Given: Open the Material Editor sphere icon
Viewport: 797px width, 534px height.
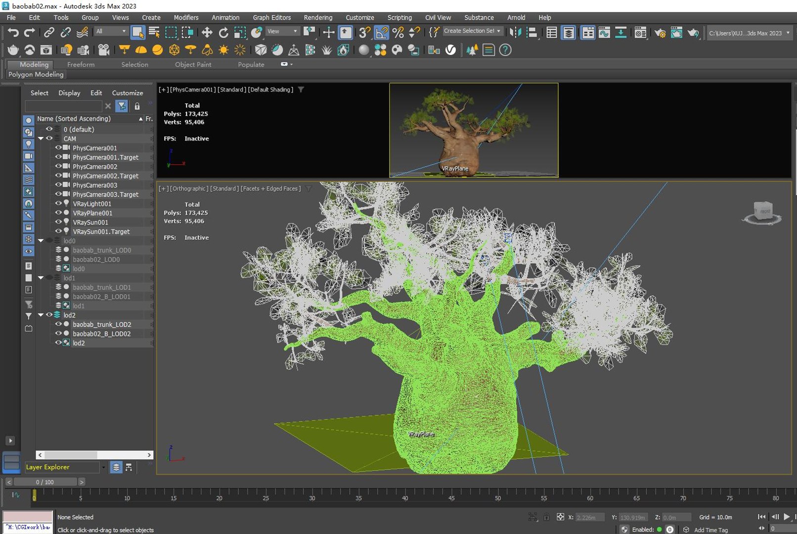Looking at the screenshot, I should [x=364, y=50].
